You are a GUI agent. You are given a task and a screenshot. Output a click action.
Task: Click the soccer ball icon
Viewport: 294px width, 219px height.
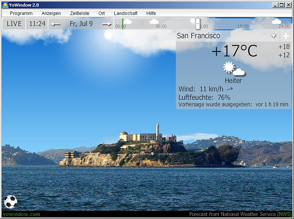coord(10,202)
